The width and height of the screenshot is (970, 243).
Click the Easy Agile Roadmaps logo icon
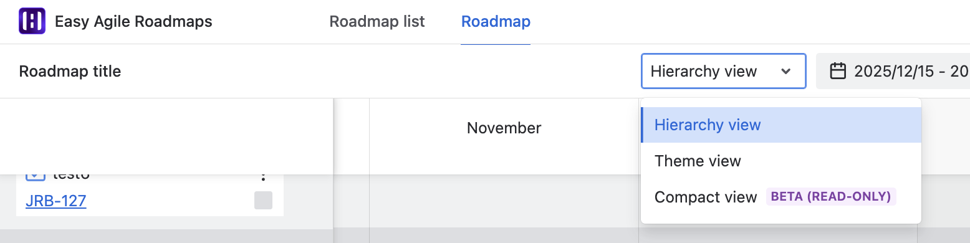[x=32, y=22]
